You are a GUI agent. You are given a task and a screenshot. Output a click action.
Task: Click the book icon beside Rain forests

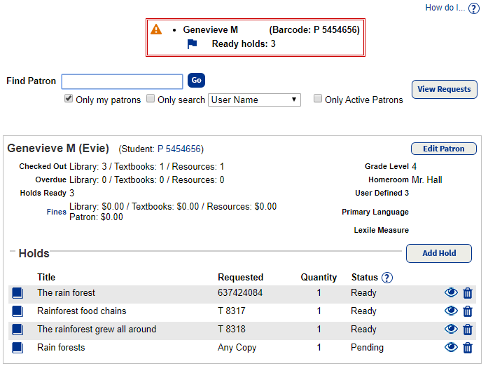coord(18,348)
